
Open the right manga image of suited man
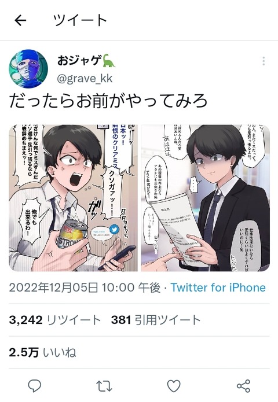tap(206, 198)
